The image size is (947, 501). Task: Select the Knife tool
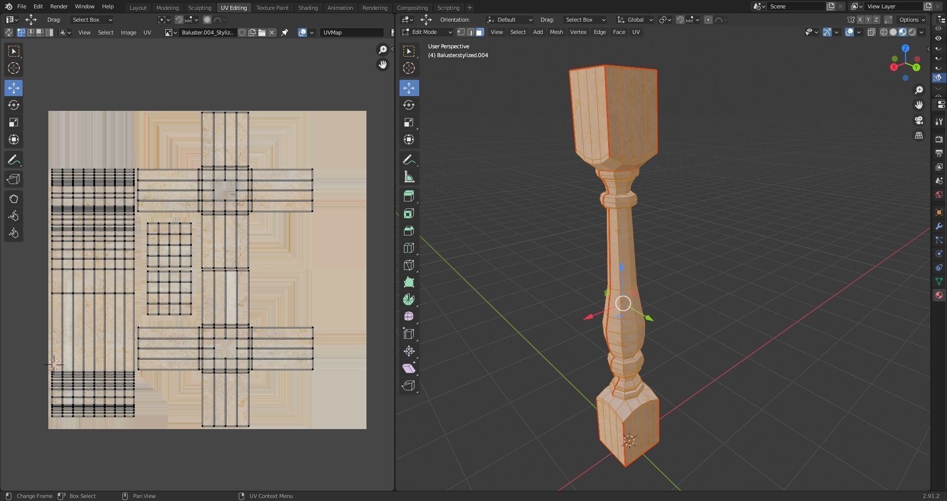[x=409, y=265]
